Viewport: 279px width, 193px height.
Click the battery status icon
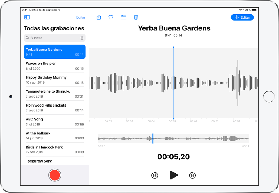click(254, 10)
